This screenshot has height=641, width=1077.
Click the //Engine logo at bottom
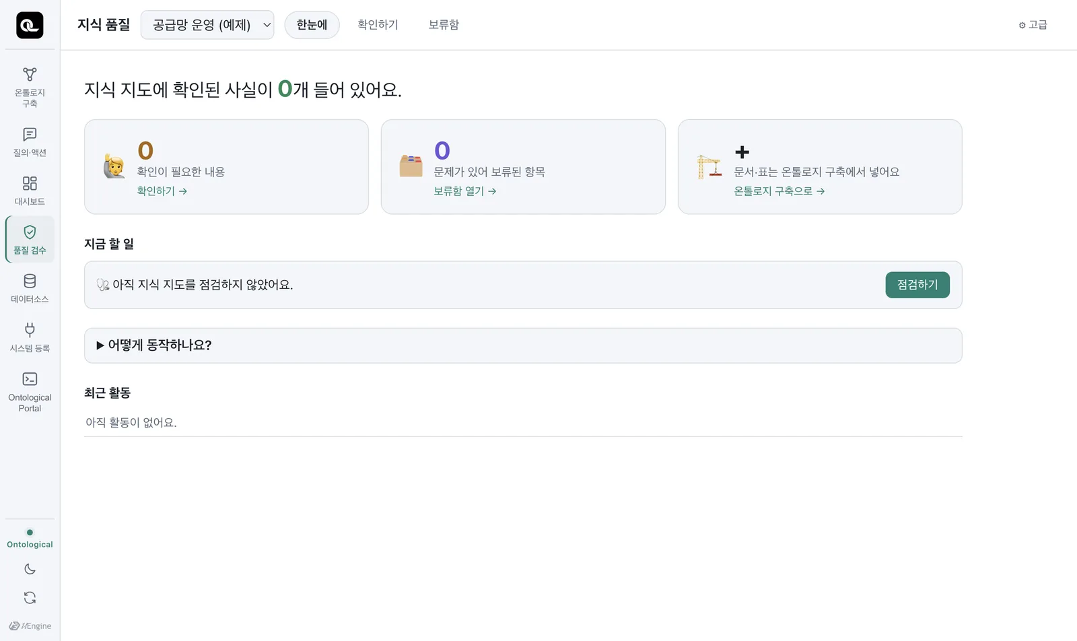(x=30, y=626)
